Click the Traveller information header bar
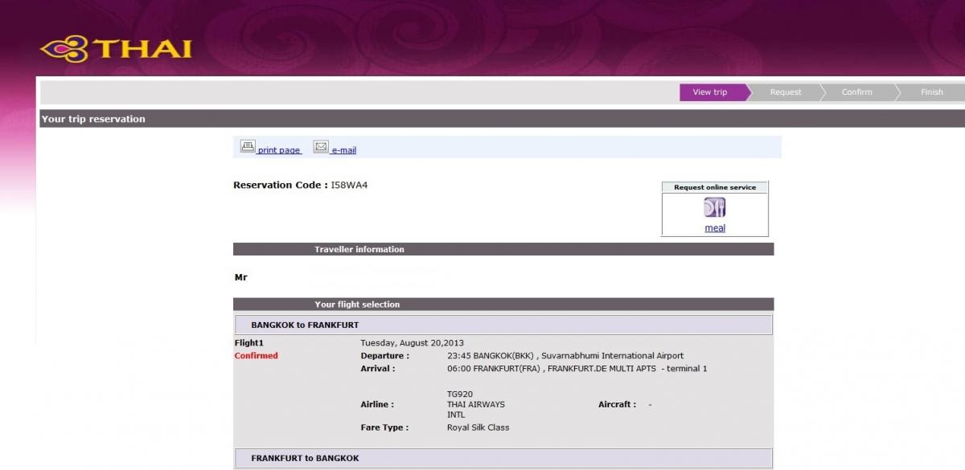This screenshot has width=965, height=470. point(359,250)
